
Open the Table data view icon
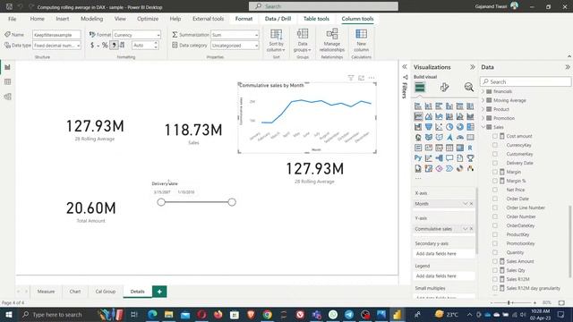click(7, 81)
